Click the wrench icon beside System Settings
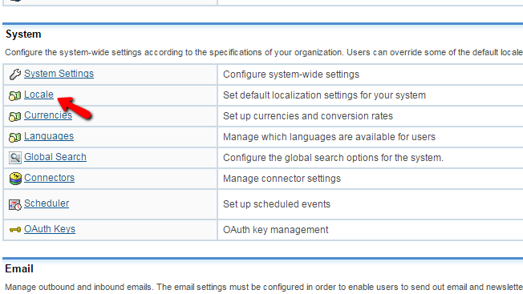The height and width of the screenshot is (294, 523). 15,74
